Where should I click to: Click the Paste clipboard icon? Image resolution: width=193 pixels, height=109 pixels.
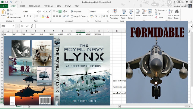3,12
